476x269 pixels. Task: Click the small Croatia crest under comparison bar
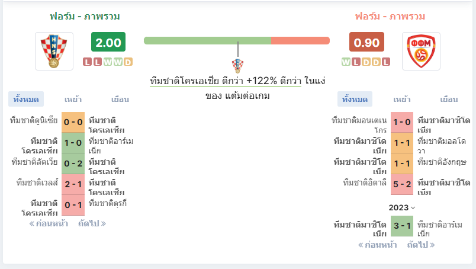pos(237,65)
